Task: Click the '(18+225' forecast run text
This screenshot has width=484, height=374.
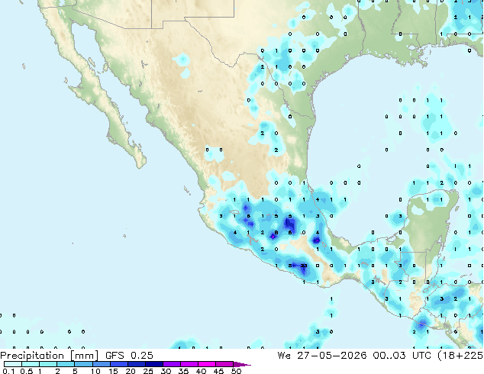Action: (460, 356)
